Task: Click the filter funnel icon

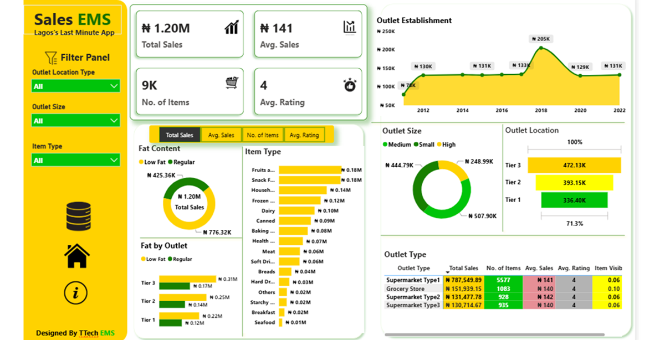Action: tap(51, 58)
